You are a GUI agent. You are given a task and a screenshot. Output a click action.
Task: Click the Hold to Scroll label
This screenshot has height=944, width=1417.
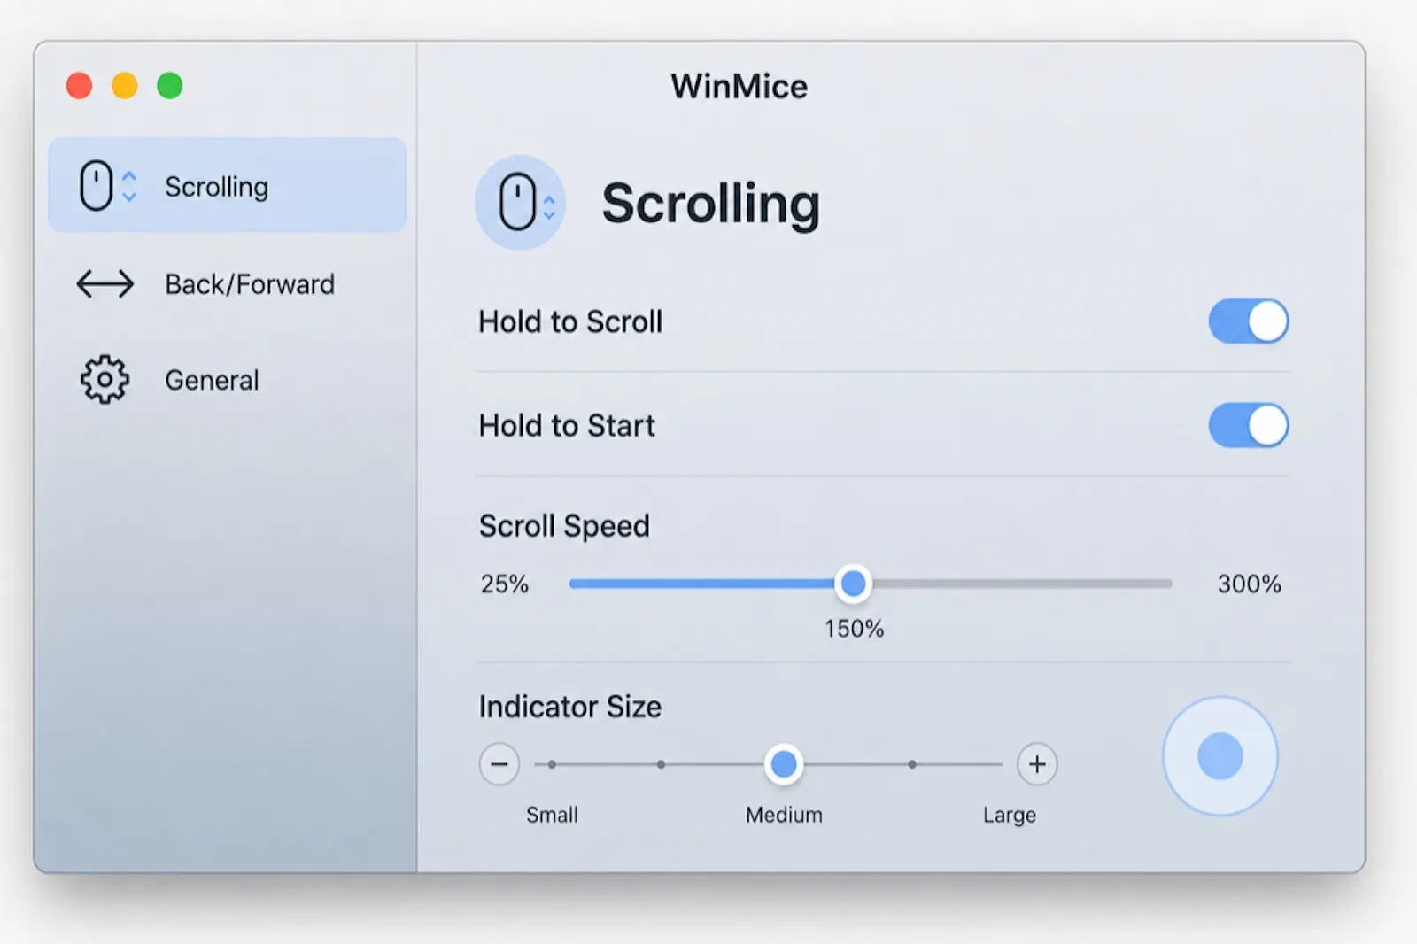[570, 321]
